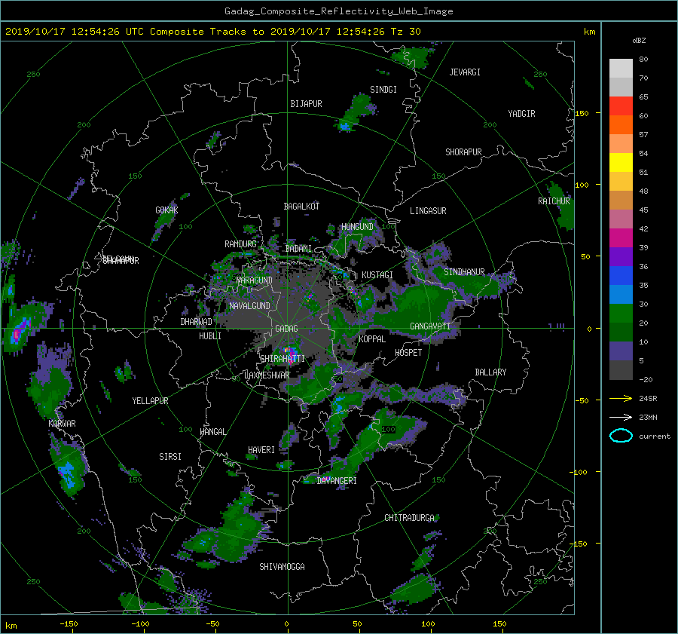678x634 pixels.
Task: Click the BALLARY city label
Action: pyautogui.click(x=490, y=372)
